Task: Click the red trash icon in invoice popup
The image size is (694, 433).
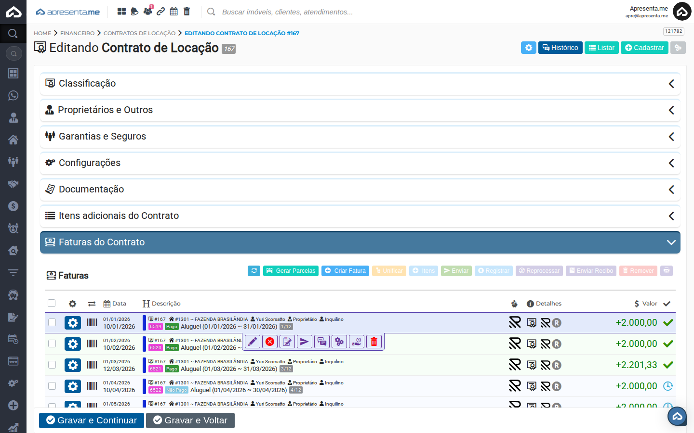Action: (x=374, y=342)
